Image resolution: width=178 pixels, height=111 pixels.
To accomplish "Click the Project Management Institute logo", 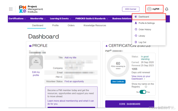I will point(31,9).
